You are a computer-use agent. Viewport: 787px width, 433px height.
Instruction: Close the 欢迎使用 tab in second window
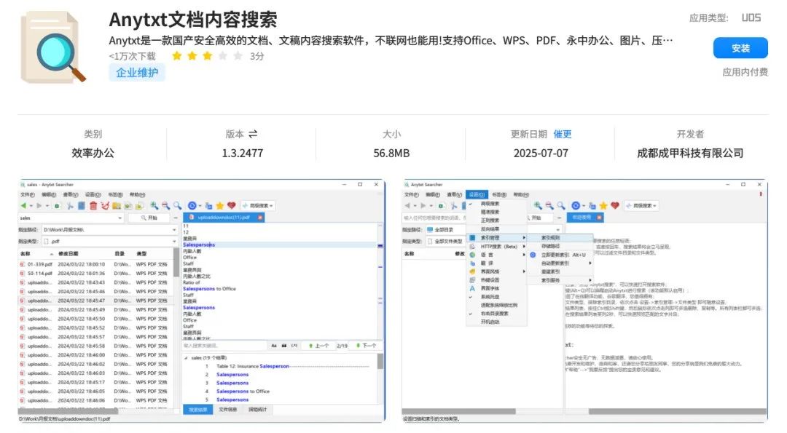pos(599,218)
